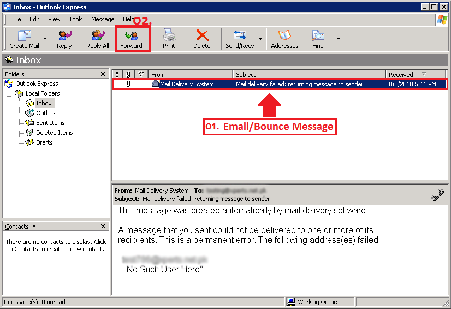Open the File menu
451x309 pixels.
(16, 19)
